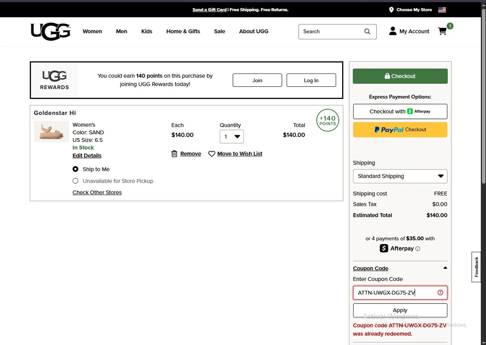
Task: Click the 'US Size: 6.5' text
Action: point(87,140)
